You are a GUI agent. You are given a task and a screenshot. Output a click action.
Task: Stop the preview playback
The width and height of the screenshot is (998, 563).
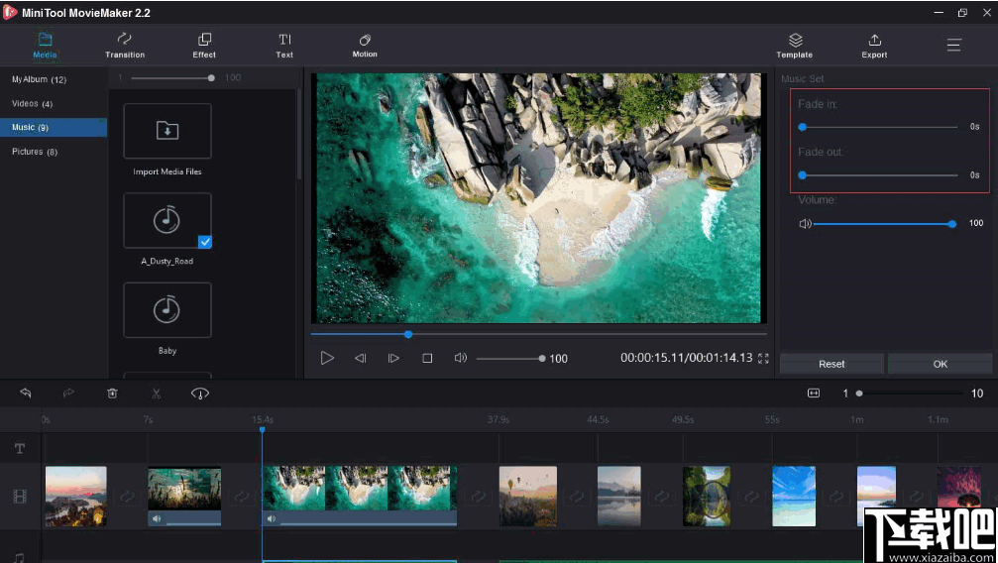coord(427,359)
